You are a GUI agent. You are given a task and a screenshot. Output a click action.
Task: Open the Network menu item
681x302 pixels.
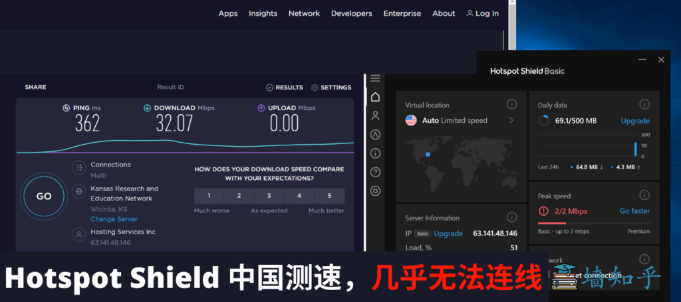pyautogui.click(x=304, y=13)
